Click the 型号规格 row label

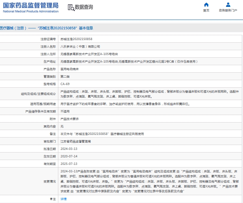(50, 84)
